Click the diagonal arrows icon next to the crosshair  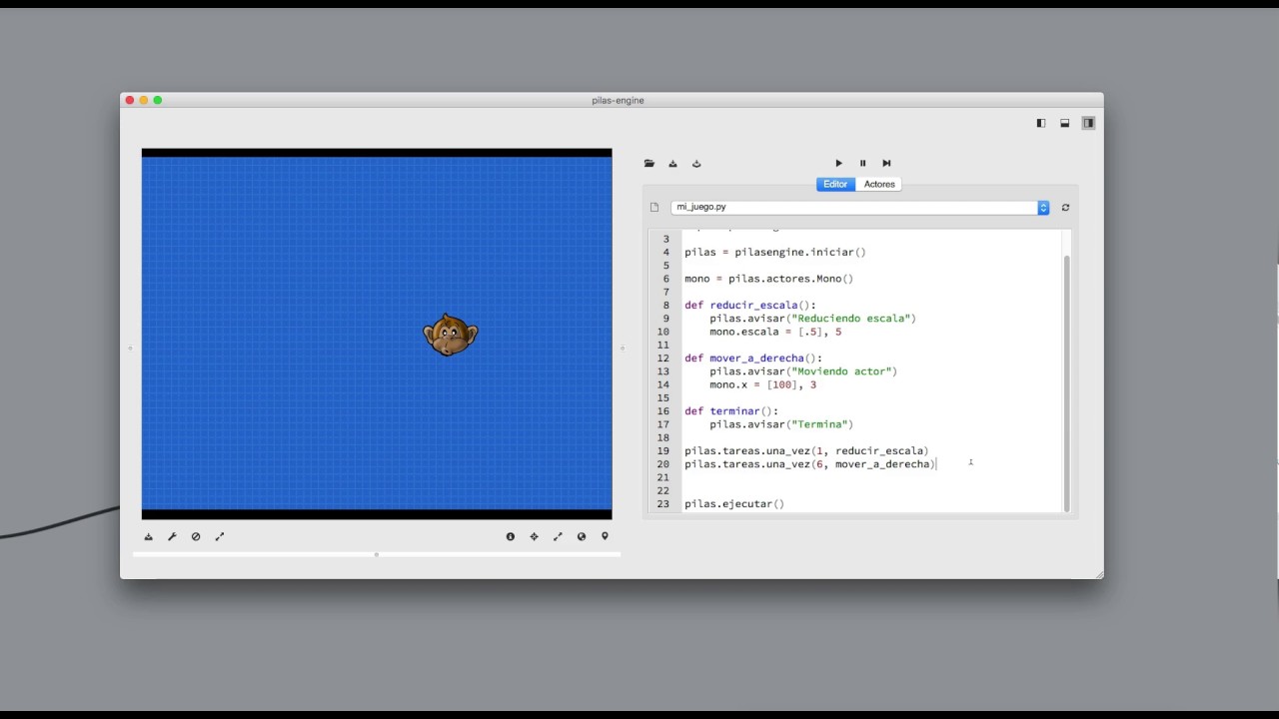pyautogui.click(x=558, y=536)
